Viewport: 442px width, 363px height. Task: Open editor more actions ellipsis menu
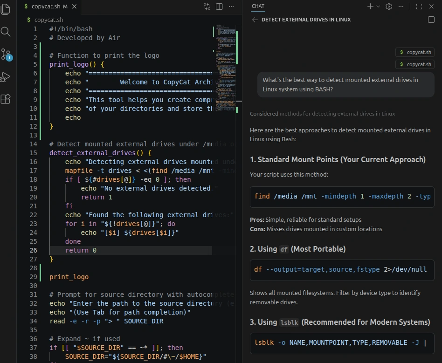coord(231,7)
